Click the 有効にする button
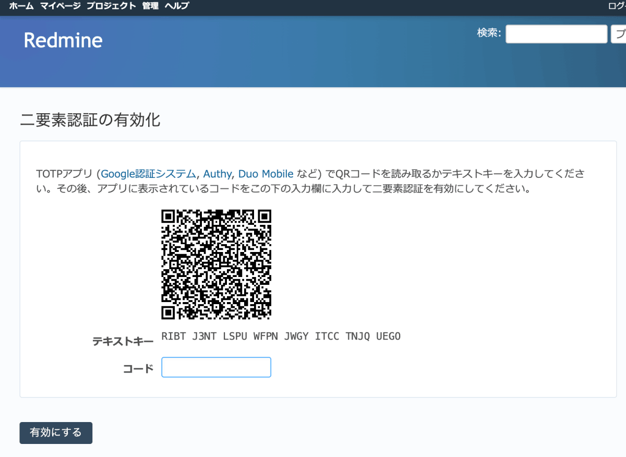626x457 pixels. pos(56,433)
